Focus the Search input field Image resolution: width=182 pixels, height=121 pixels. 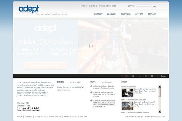[143, 5]
